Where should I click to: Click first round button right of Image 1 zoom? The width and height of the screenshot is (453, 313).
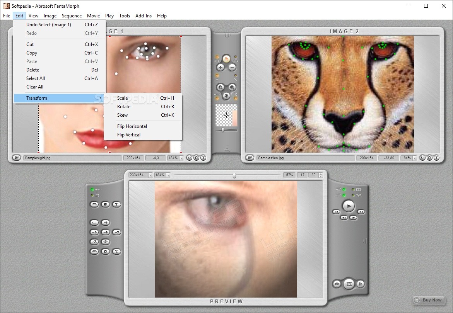click(x=189, y=158)
